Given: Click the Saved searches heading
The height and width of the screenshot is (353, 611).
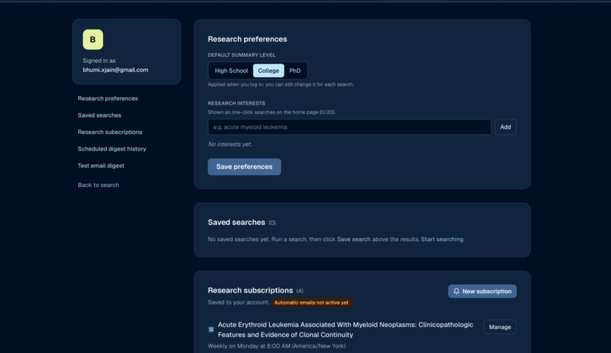Looking at the screenshot, I should [x=237, y=222].
